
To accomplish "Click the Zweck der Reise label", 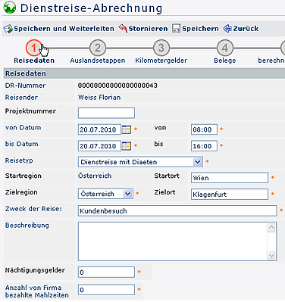I will [33, 209].
